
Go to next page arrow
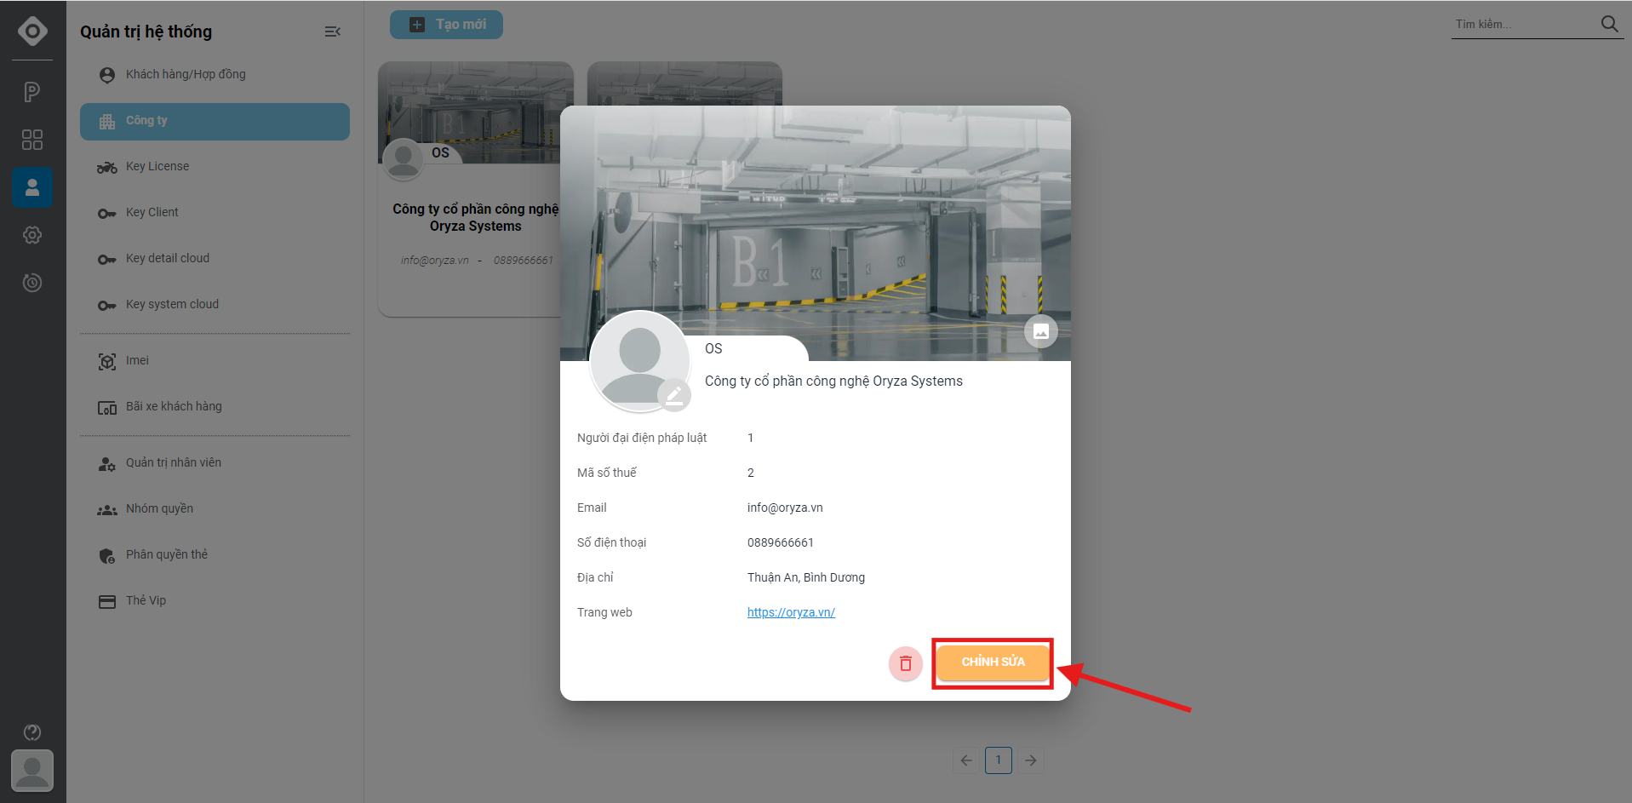click(1031, 760)
